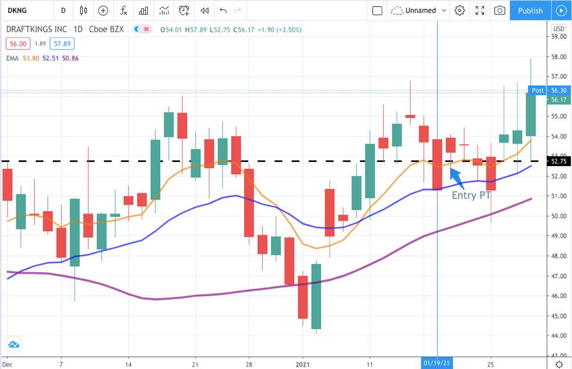Image resolution: width=572 pixels, height=369 pixels.
Task: Click the +1.90 (+3.50%) change value
Action: pyautogui.click(x=279, y=29)
